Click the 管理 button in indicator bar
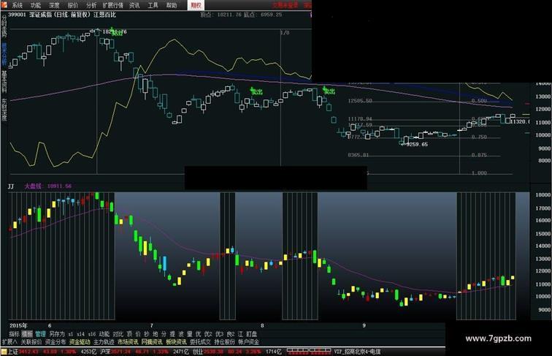The image size is (552, 356). point(40,334)
